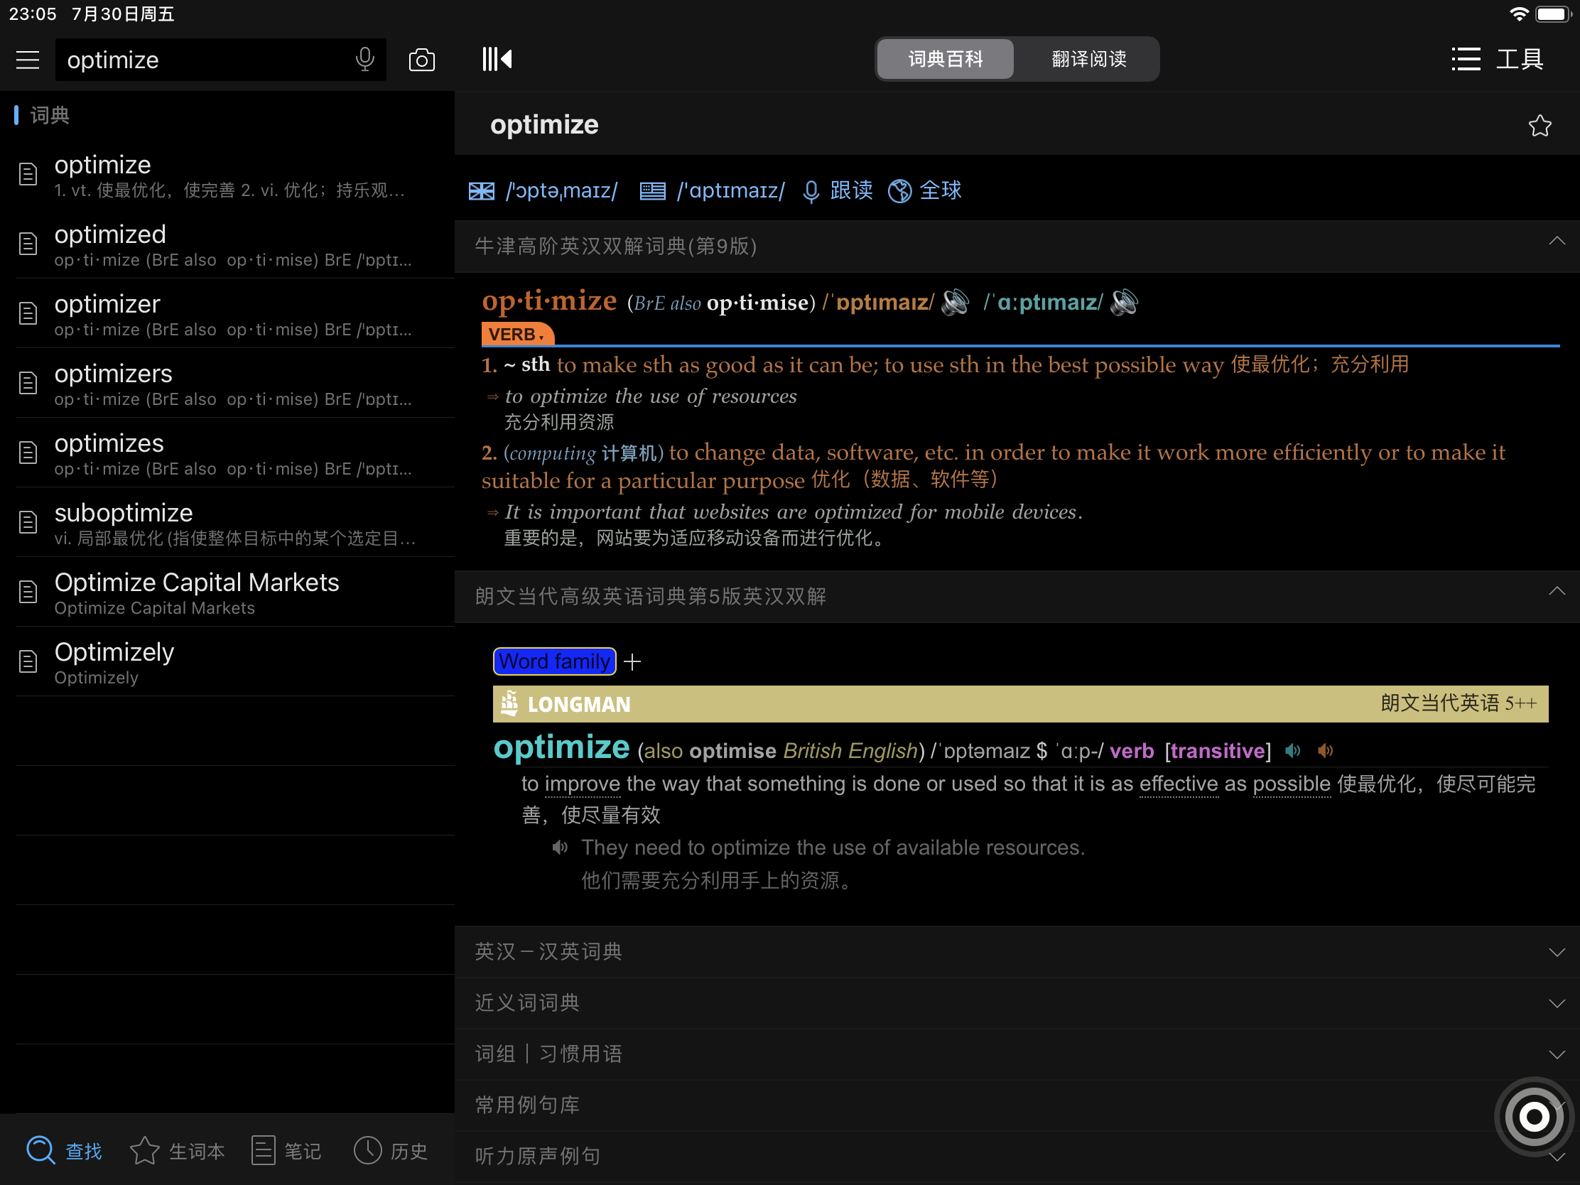Collapse the sidebar panel icon
The height and width of the screenshot is (1185, 1580).
[x=497, y=59]
